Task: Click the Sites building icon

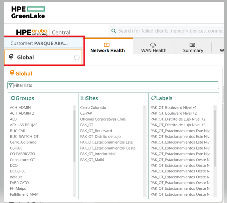Action: tap(83, 98)
